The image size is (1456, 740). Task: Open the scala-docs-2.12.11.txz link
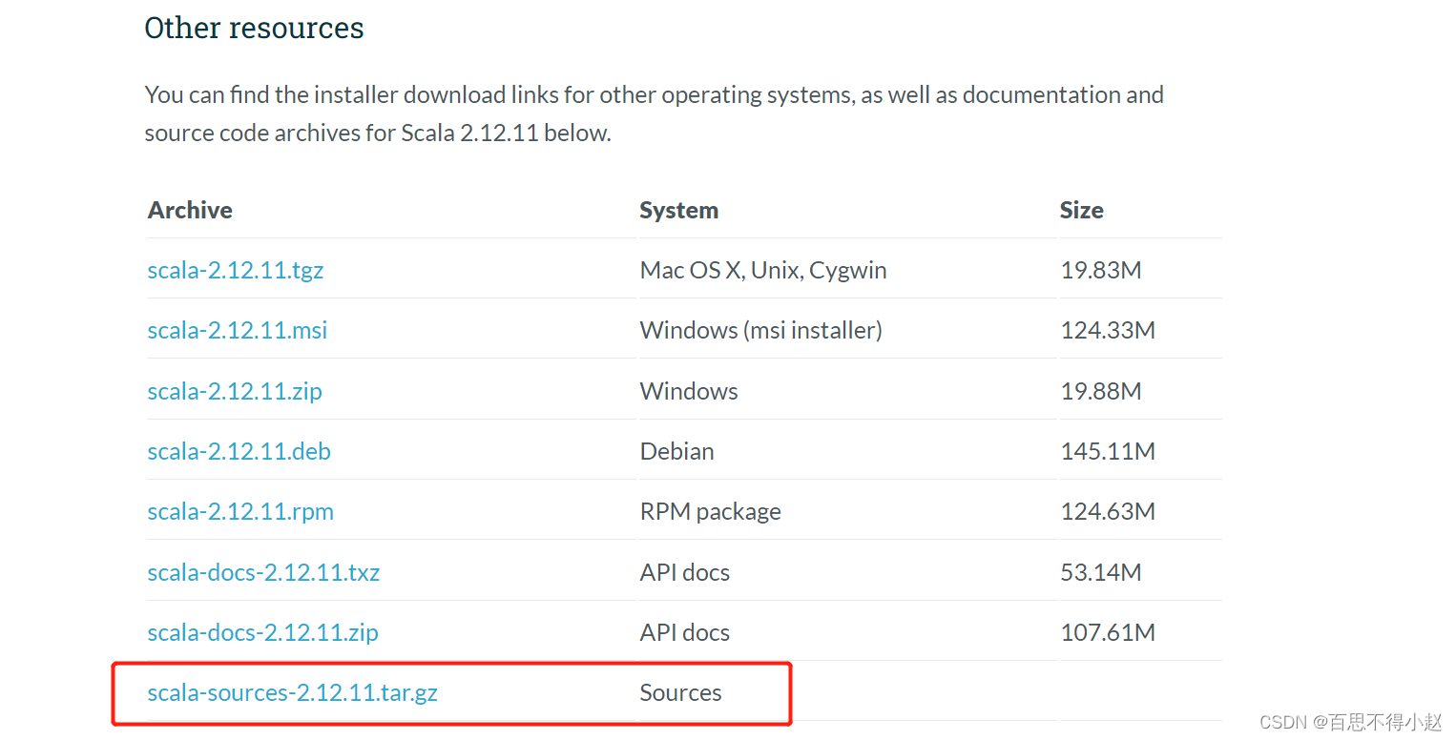[x=264, y=572]
